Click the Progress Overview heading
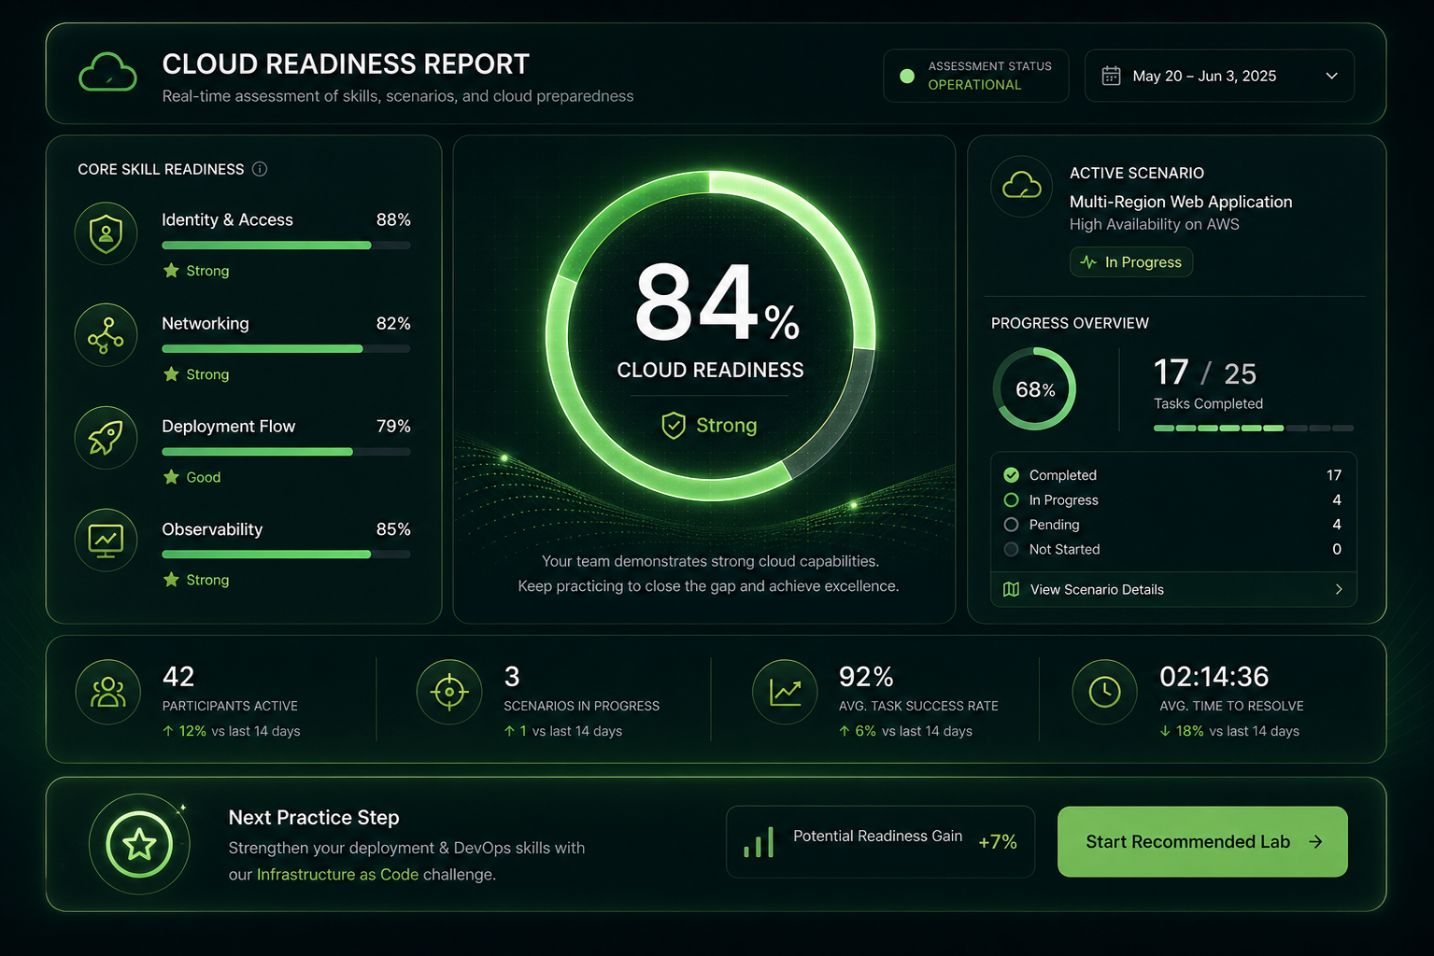Image resolution: width=1434 pixels, height=956 pixels. (1070, 323)
